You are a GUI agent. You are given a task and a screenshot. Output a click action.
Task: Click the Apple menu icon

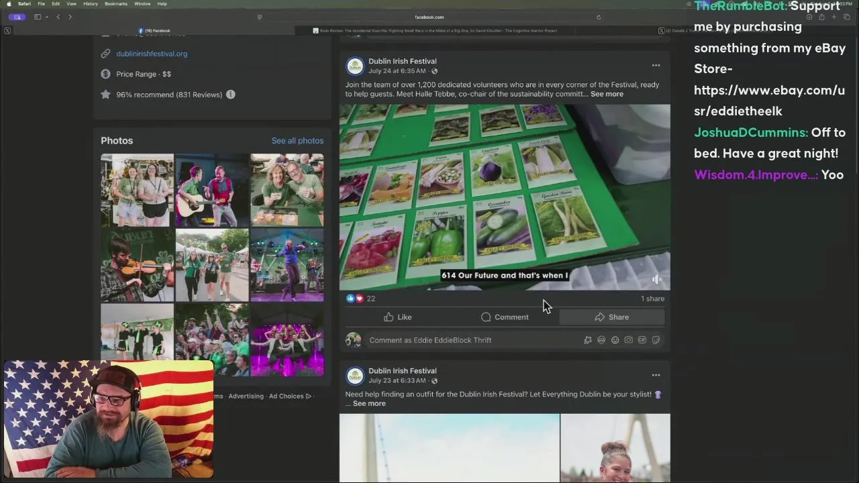pos(9,4)
